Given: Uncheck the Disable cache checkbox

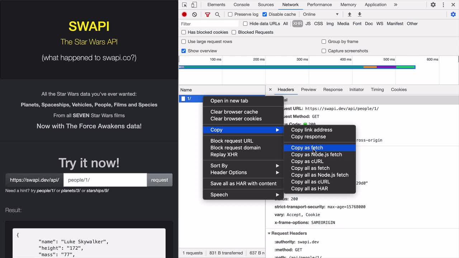Looking at the screenshot, I should click(x=265, y=14).
